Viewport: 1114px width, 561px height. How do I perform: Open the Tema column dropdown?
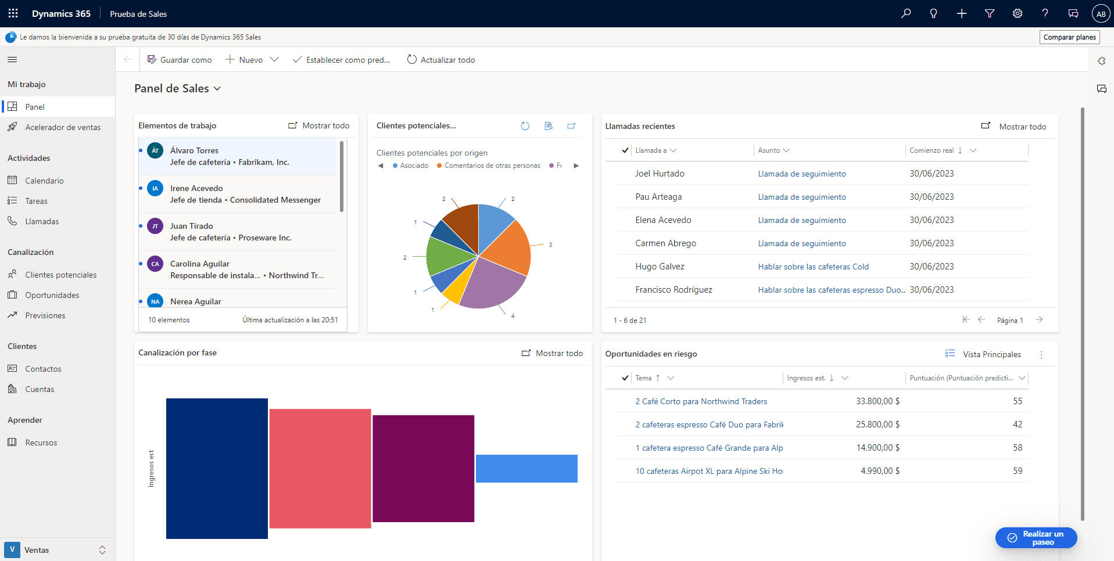(671, 378)
